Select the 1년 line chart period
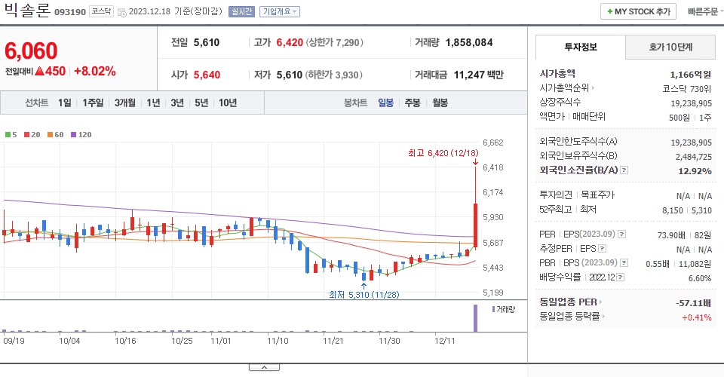724x377 pixels. pos(153,103)
